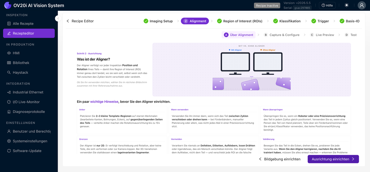Click the version text v2026.5.5
Screen dimensions: 370x172
tap(303, 3)
